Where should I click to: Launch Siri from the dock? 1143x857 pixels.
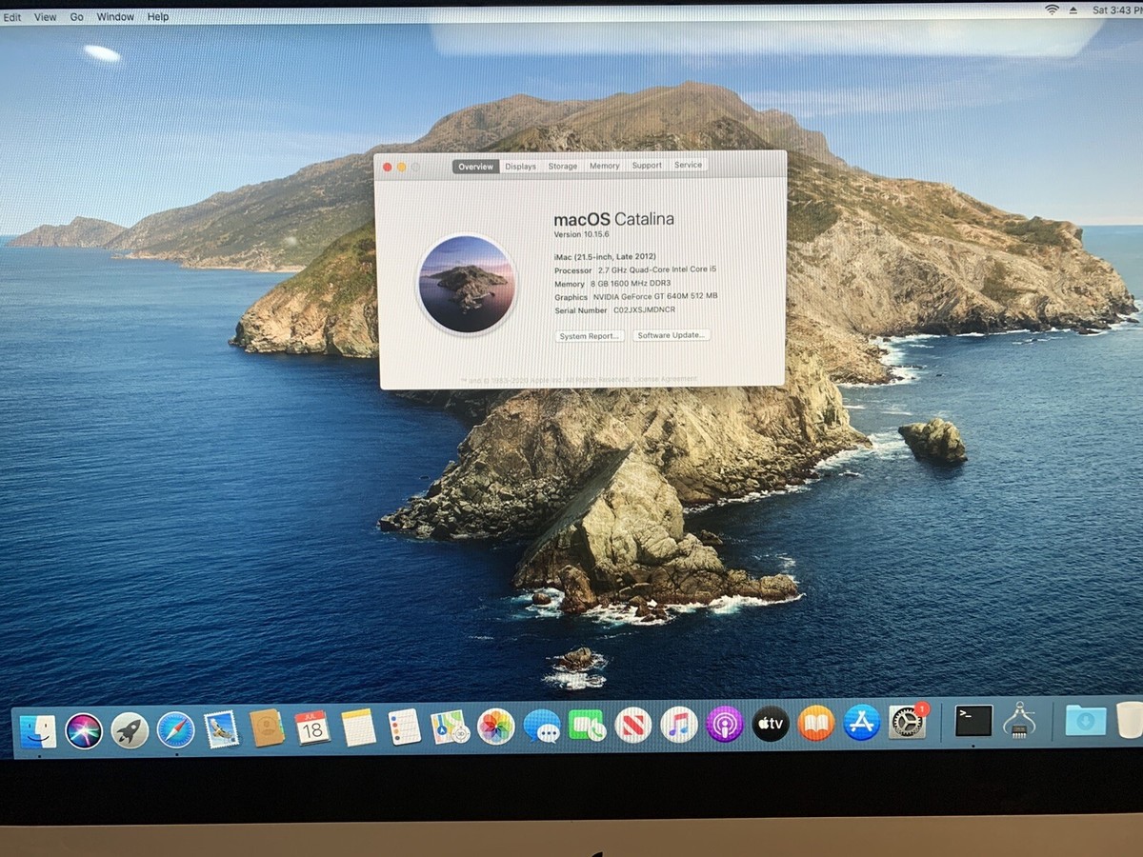pyautogui.click(x=84, y=730)
